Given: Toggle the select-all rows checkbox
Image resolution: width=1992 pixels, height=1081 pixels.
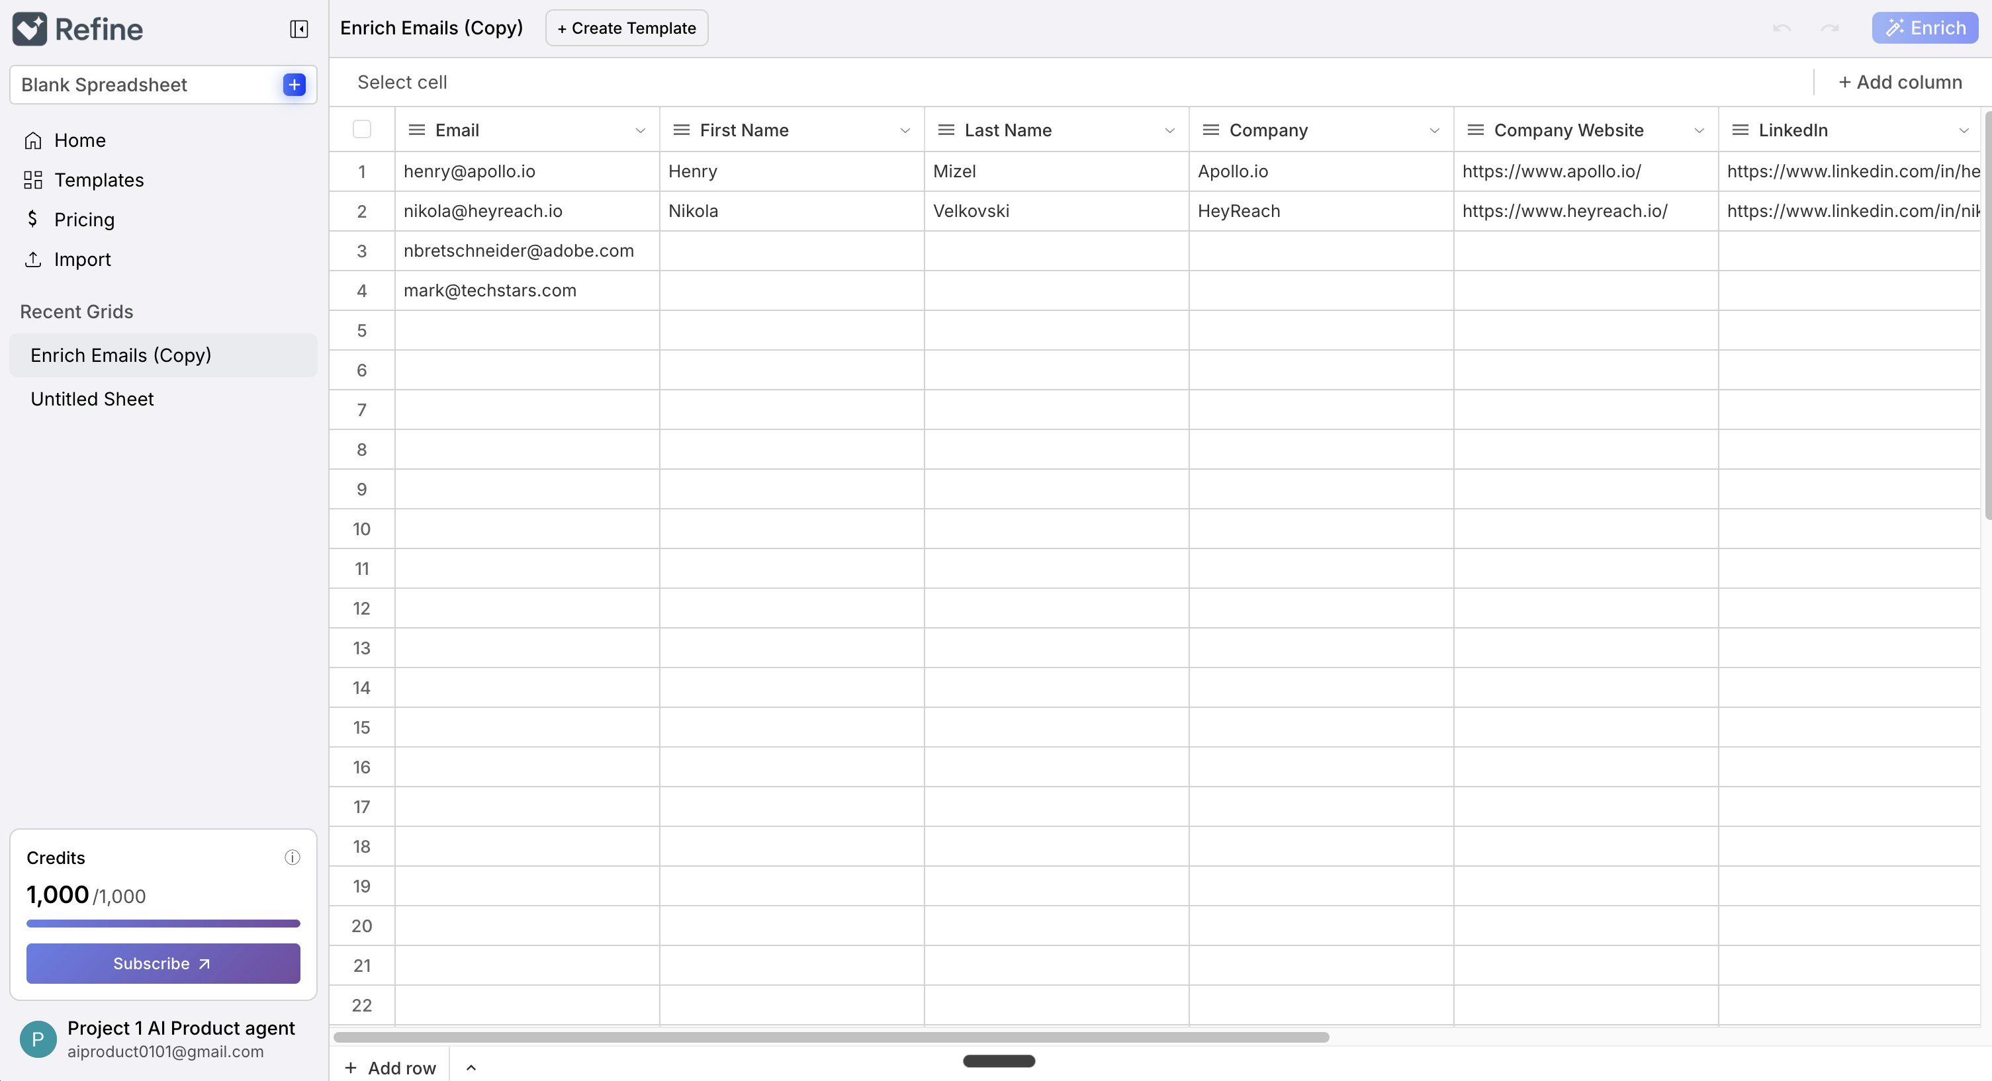Looking at the screenshot, I should (x=362, y=129).
